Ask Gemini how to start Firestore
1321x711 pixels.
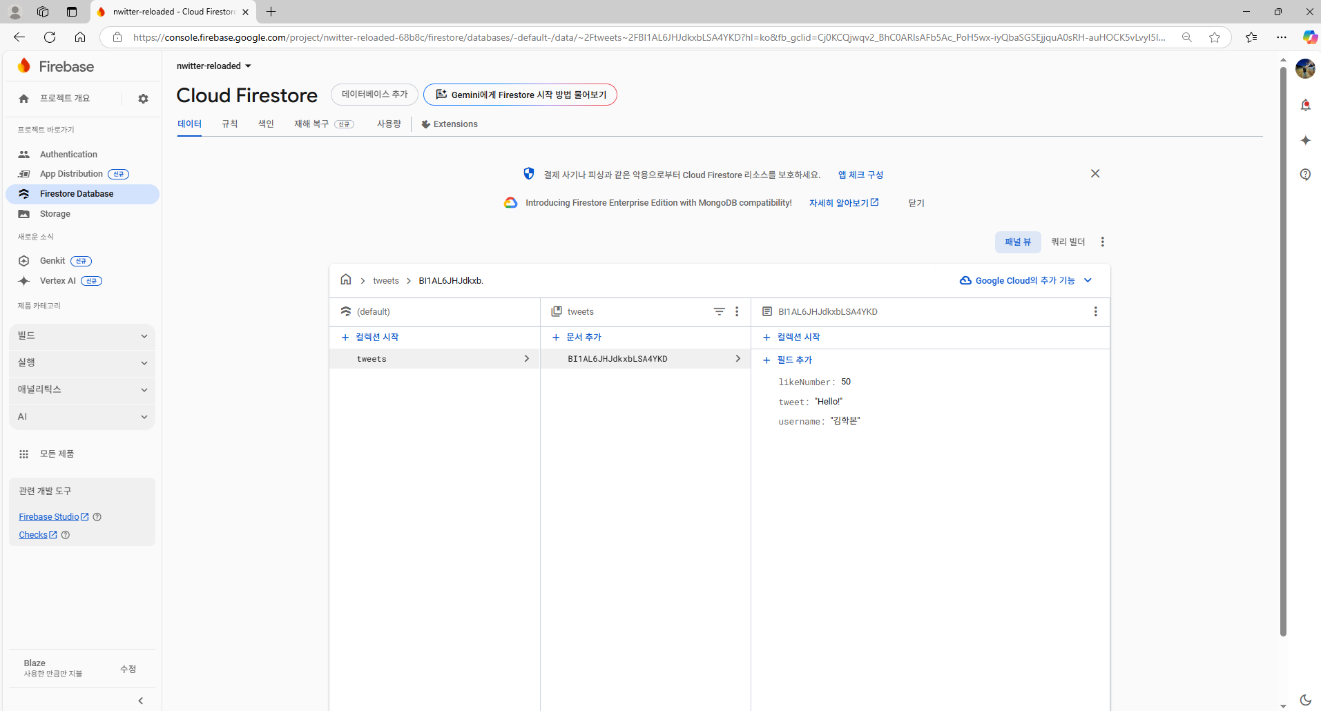[520, 95]
